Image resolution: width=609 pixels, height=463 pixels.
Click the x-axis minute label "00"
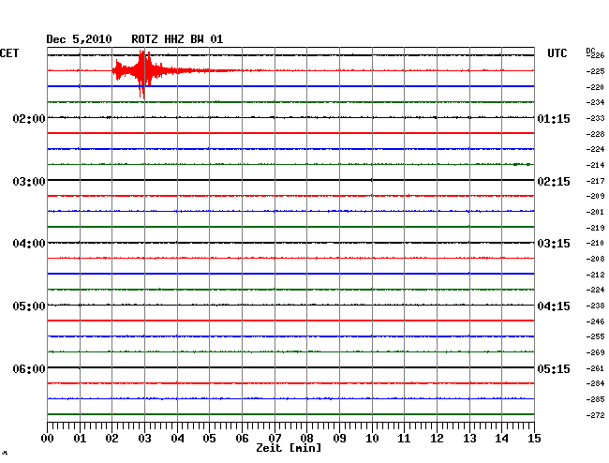point(48,439)
